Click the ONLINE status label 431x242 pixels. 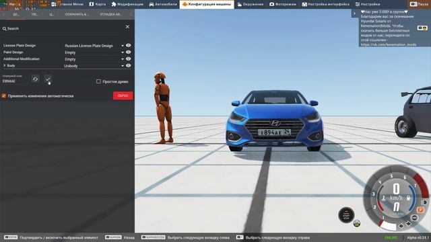391,237
